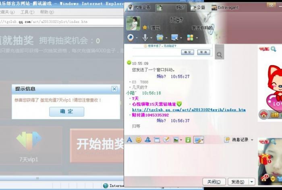Viewport: 282px width, 190px height.
Task: Open the font settings 'A' icon
Action: point(129,140)
